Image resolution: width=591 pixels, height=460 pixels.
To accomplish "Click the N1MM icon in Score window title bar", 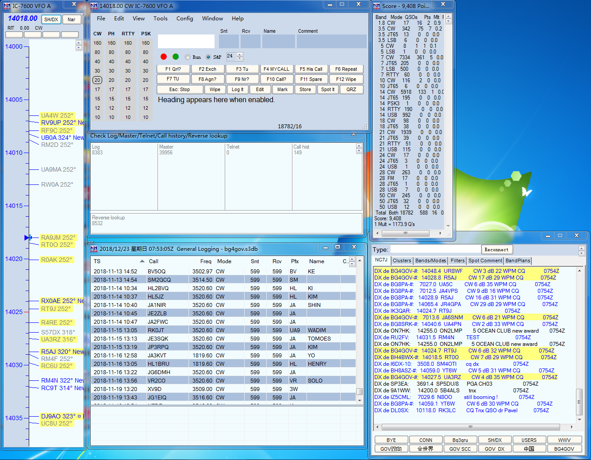I will (376, 6).
